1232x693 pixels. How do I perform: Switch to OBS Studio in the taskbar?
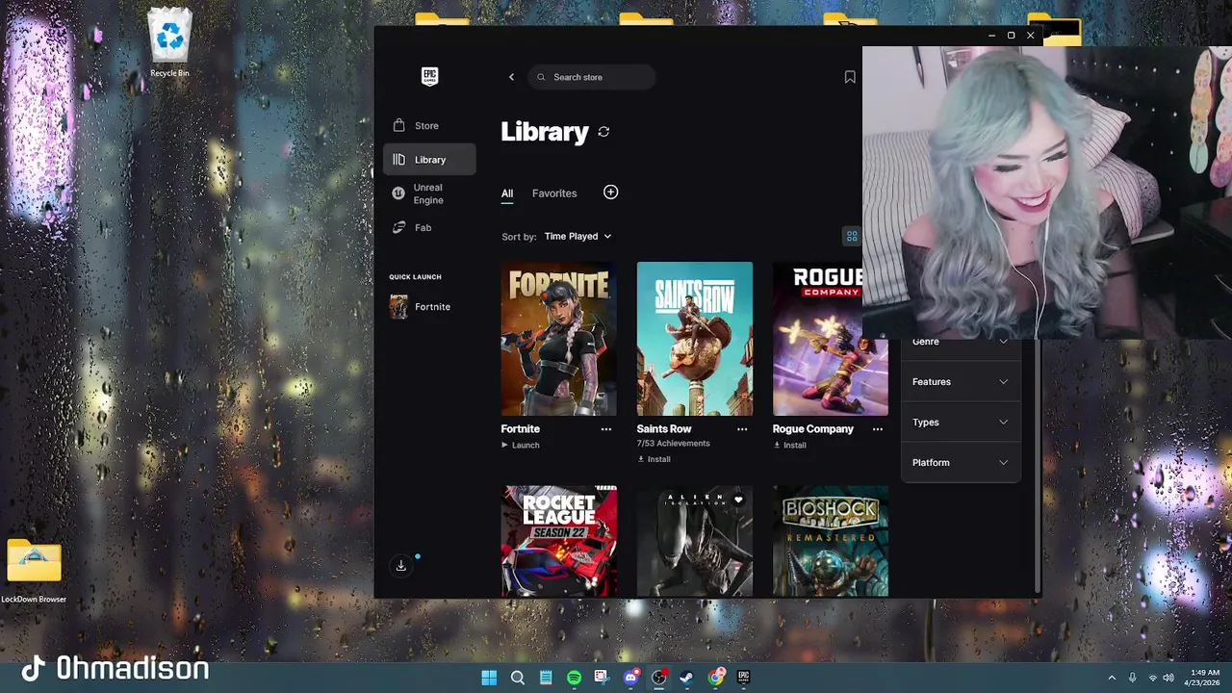(659, 678)
